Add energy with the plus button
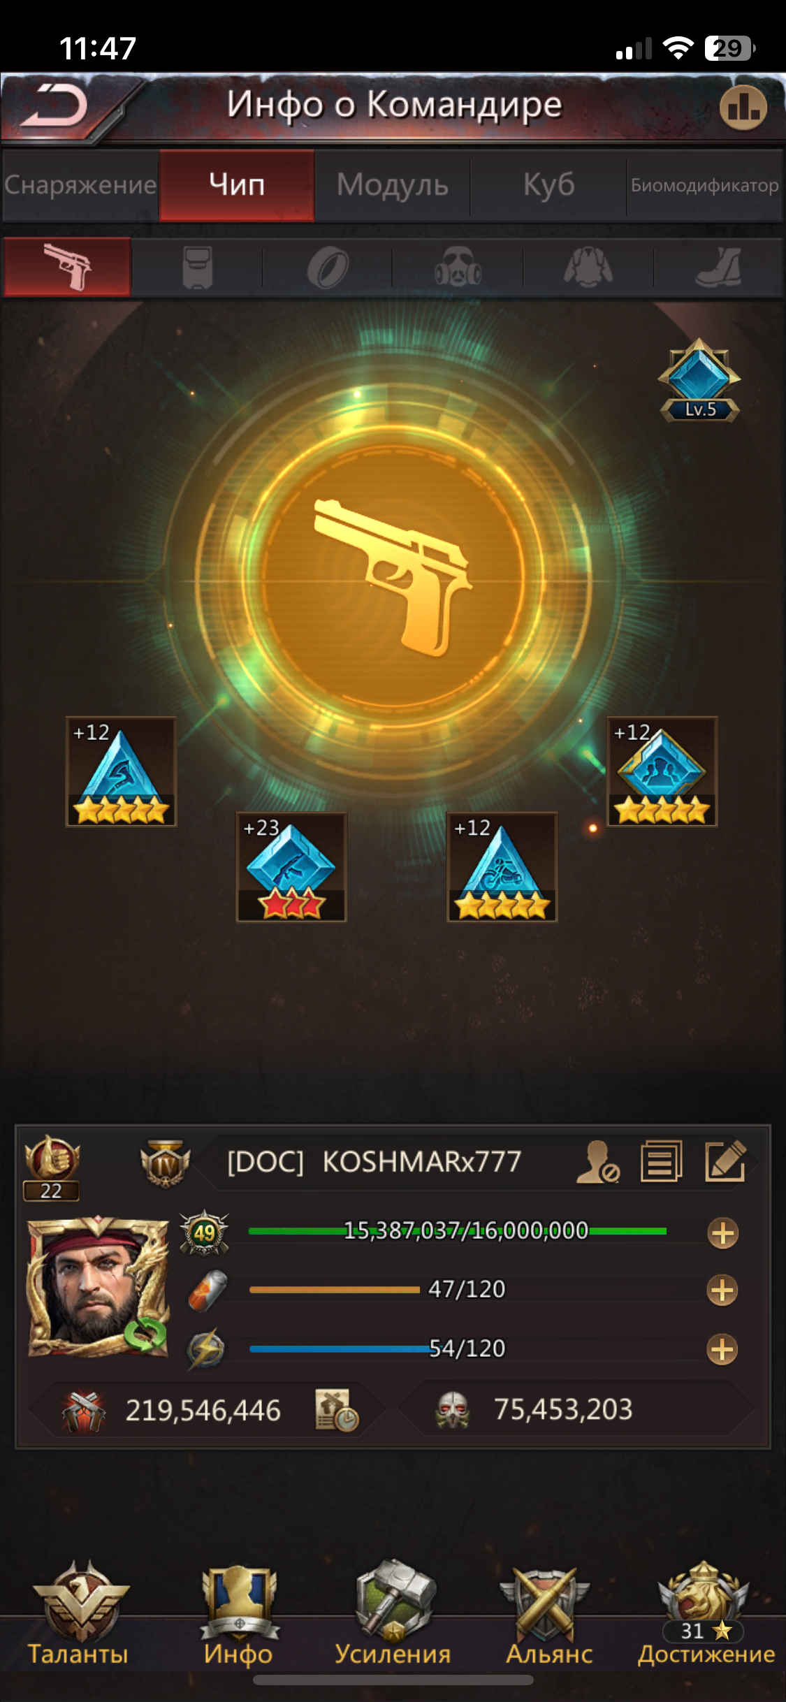This screenshot has width=786, height=1702. click(x=722, y=1349)
